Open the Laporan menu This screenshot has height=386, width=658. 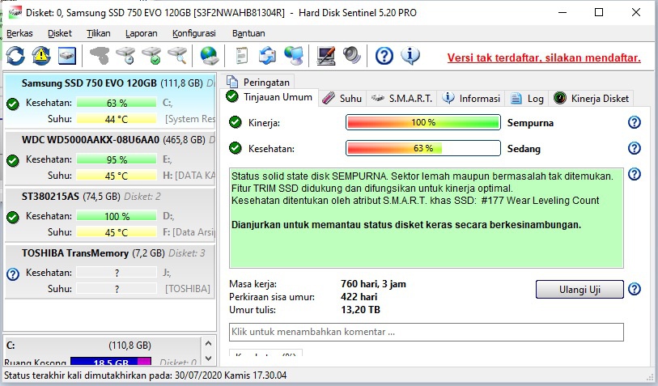(142, 33)
